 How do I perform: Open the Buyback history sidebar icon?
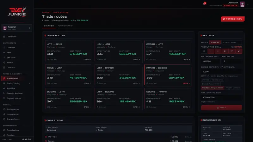click(4, 98)
